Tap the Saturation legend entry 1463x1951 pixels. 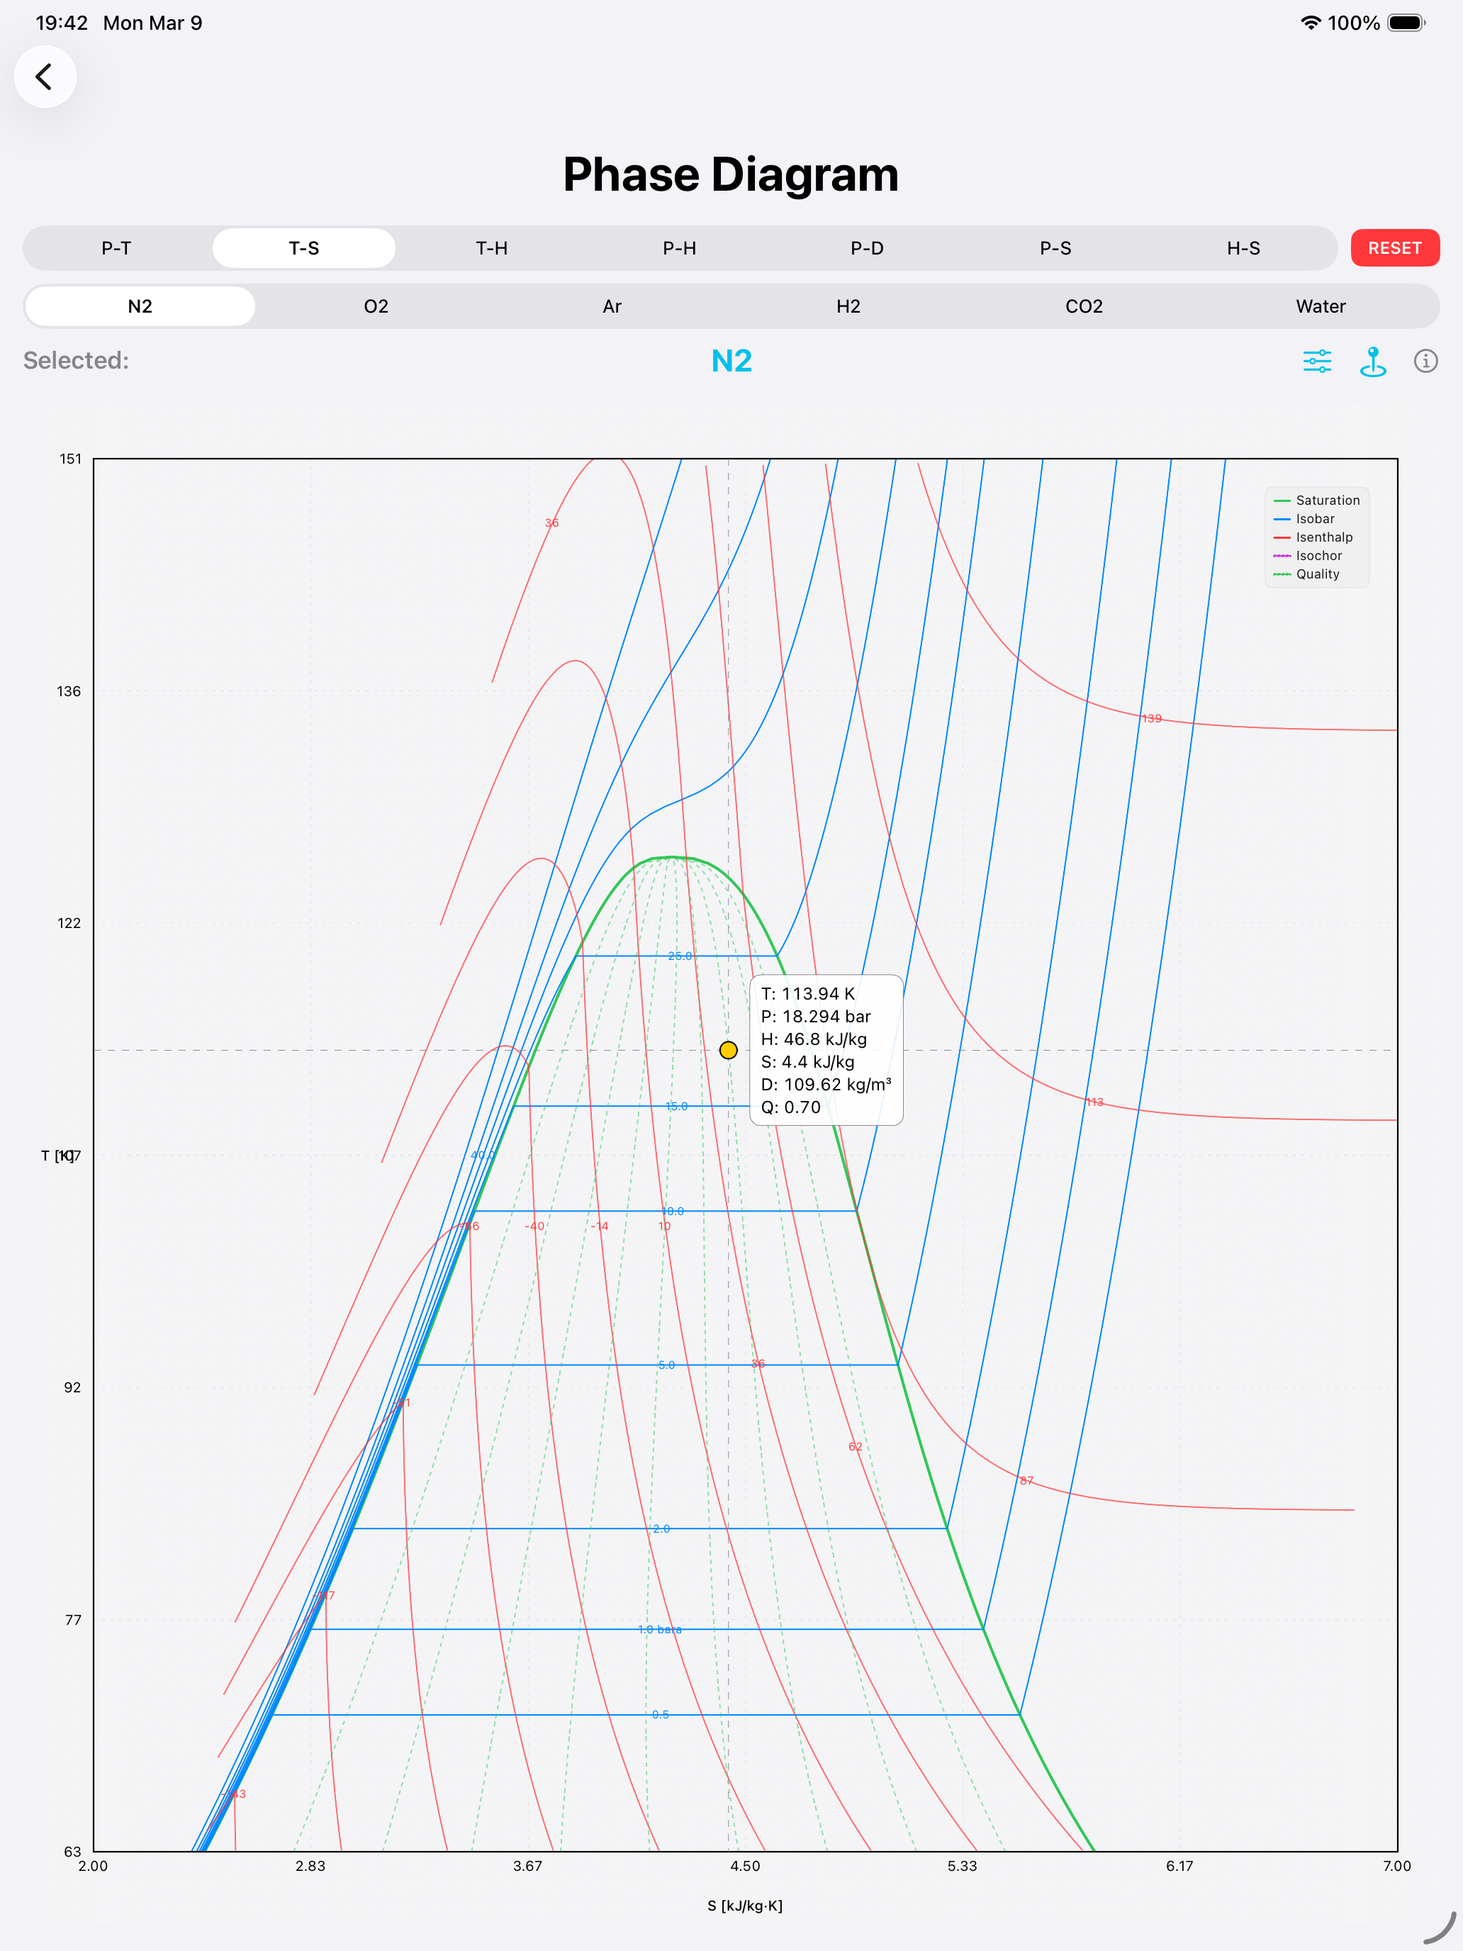[1326, 500]
